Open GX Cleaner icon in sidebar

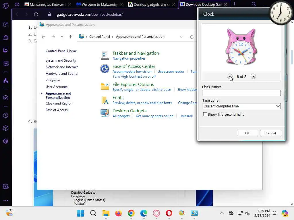[x=6, y=37]
